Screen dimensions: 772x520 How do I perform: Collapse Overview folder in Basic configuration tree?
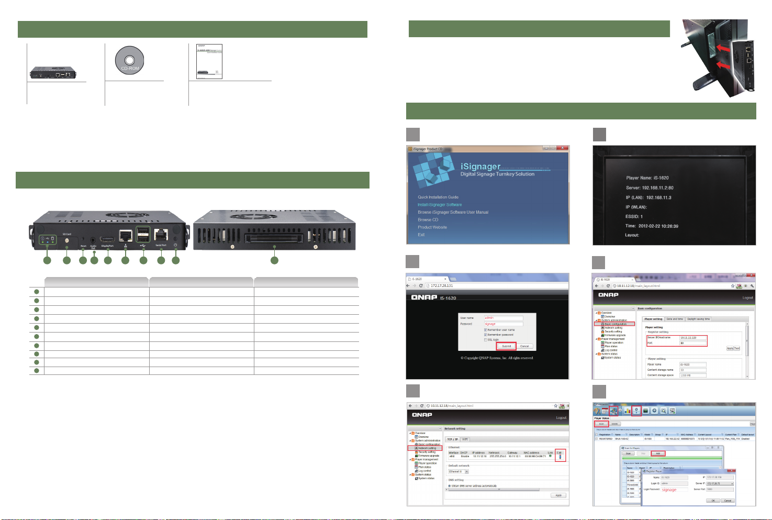[596, 313]
